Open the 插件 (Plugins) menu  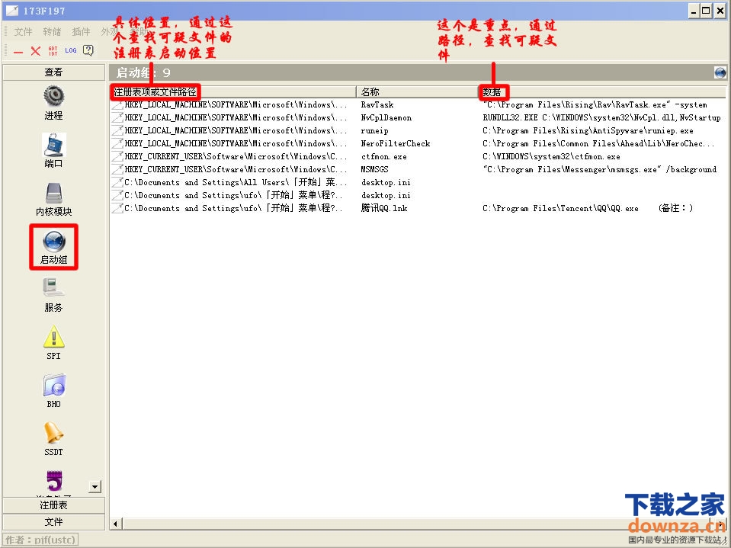click(x=81, y=32)
